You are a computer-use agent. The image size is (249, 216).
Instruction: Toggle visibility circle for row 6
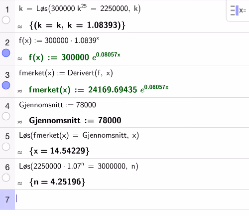tap(6, 178)
